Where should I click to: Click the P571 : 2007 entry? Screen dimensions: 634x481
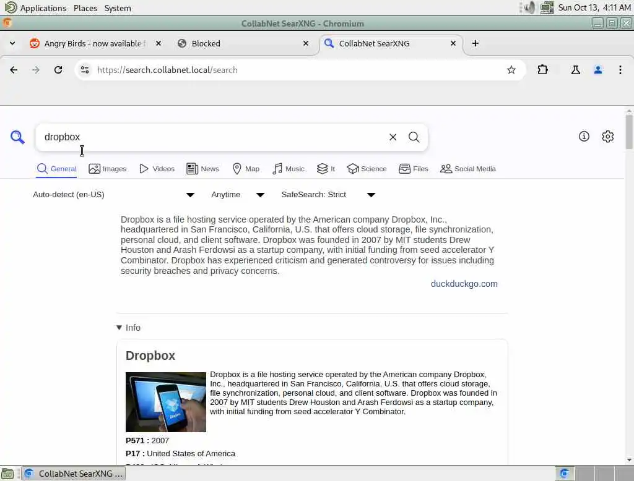coord(147,441)
